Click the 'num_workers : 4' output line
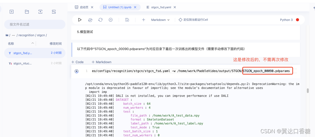Screen dimensions: 315x137 137,107
